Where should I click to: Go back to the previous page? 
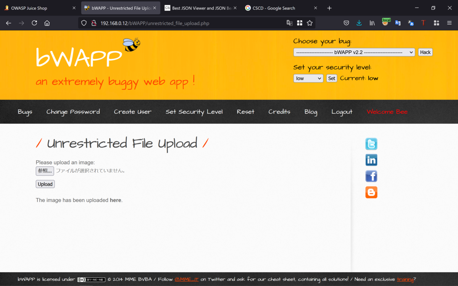click(8, 23)
